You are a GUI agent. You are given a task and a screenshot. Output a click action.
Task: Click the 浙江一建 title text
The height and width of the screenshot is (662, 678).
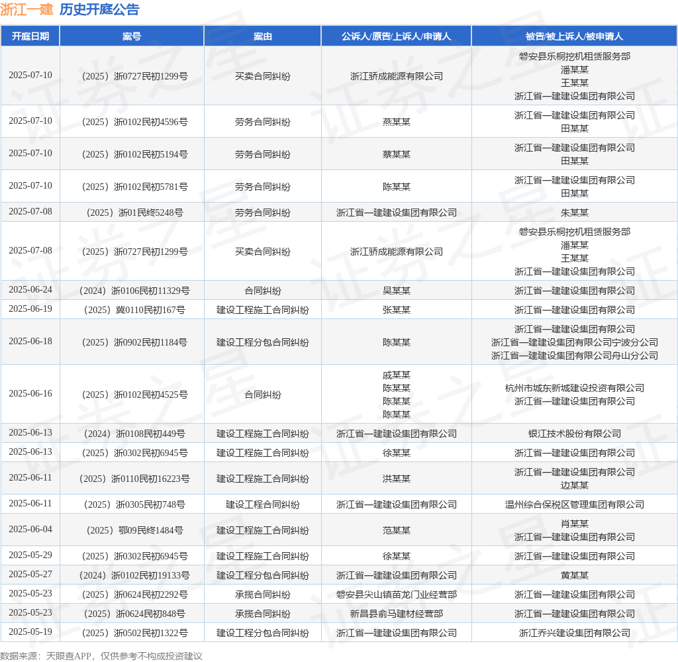click(x=26, y=9)
